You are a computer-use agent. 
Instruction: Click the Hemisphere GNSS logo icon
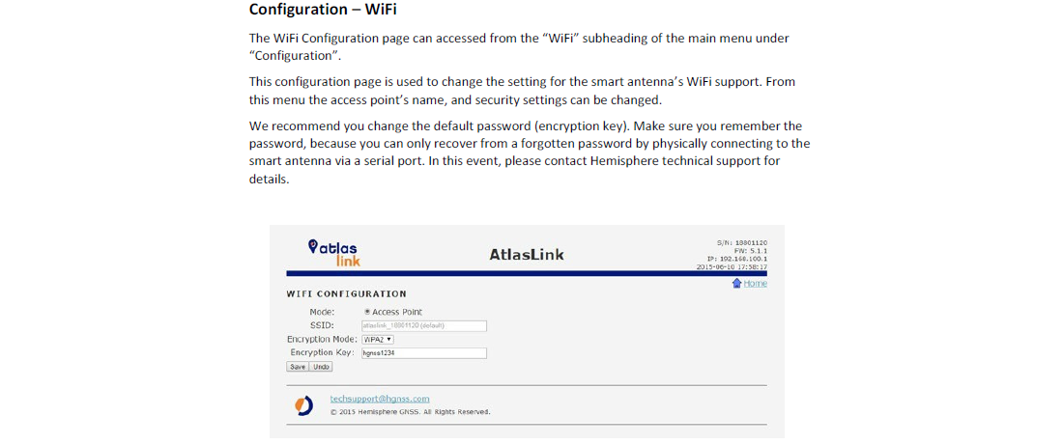pos(304,405)
